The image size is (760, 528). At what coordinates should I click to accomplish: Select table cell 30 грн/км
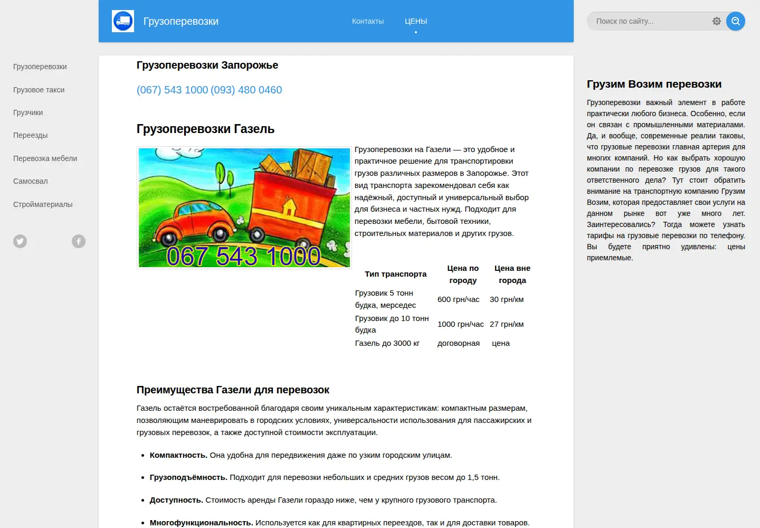507,299
